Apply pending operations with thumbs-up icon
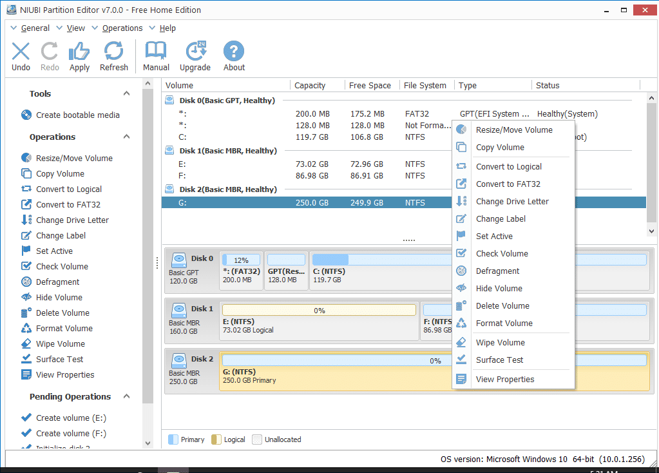This screenshot has height=473, width=659. point(79,52)
